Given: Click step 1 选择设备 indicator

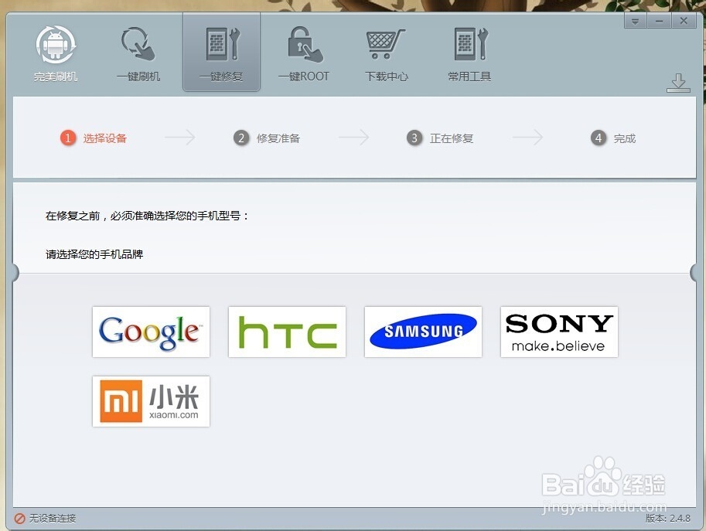Looking at the screenshot, I should pos(94,138).
